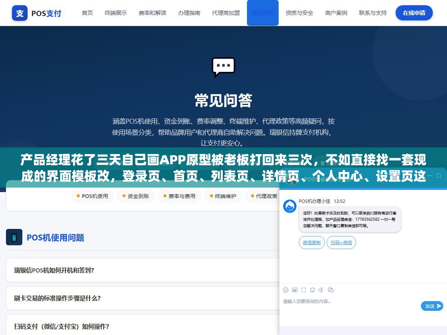Viewport: 447px width, 335px height.
Task: Select the POS机使用 category pill
Action: click(x=92, y=196)
